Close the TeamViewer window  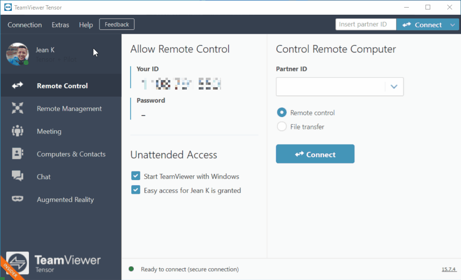450,8
